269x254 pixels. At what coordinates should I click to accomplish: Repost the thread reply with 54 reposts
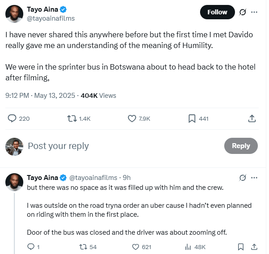[83, 247]
